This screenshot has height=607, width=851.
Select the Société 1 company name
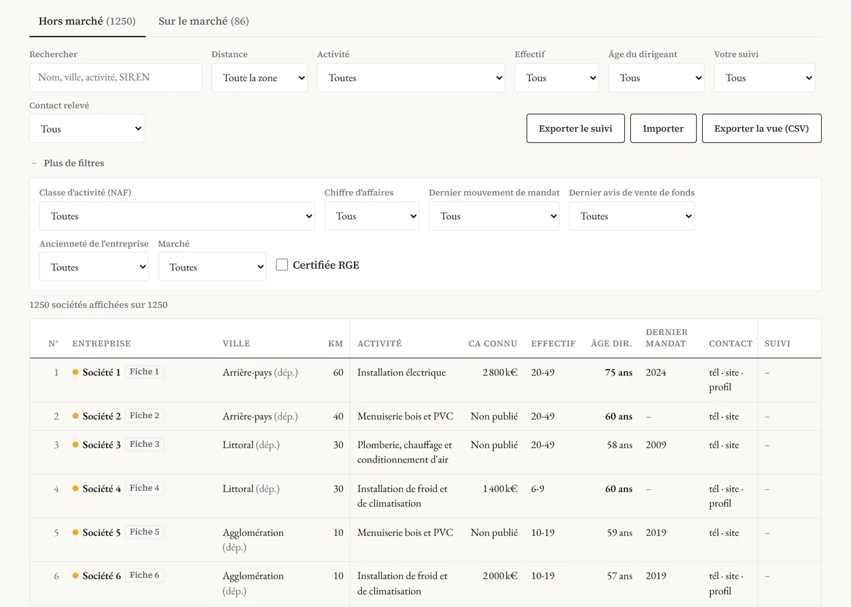pyautogui.click(x=102, y=372)
